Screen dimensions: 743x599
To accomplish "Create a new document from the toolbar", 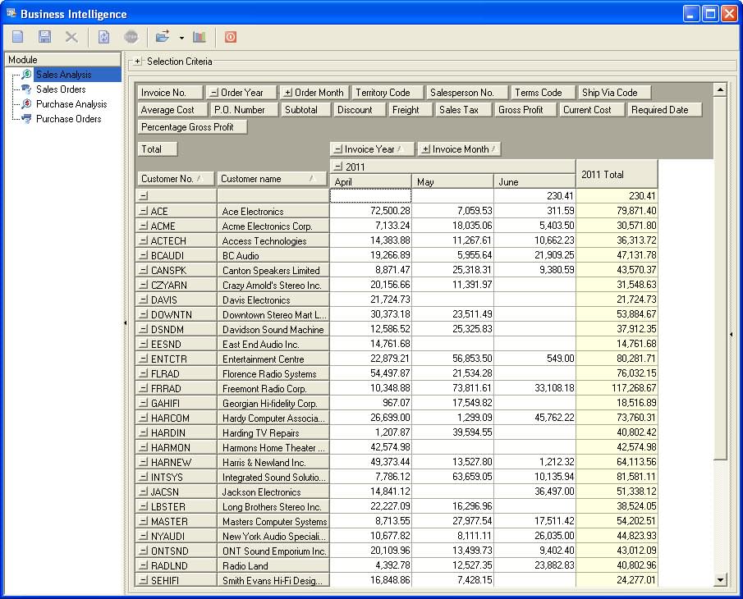I will [18, 37].
